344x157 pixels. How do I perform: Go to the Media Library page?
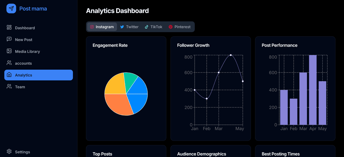click(27, 51)
